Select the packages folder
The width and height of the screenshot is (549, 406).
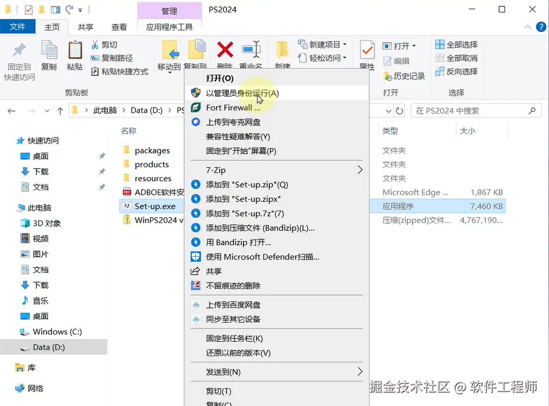pyautogui.click(x=152, y=150)
